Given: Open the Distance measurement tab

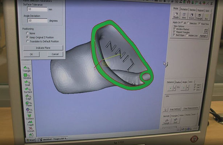Looking at the screenshot, I should (170, 82).
